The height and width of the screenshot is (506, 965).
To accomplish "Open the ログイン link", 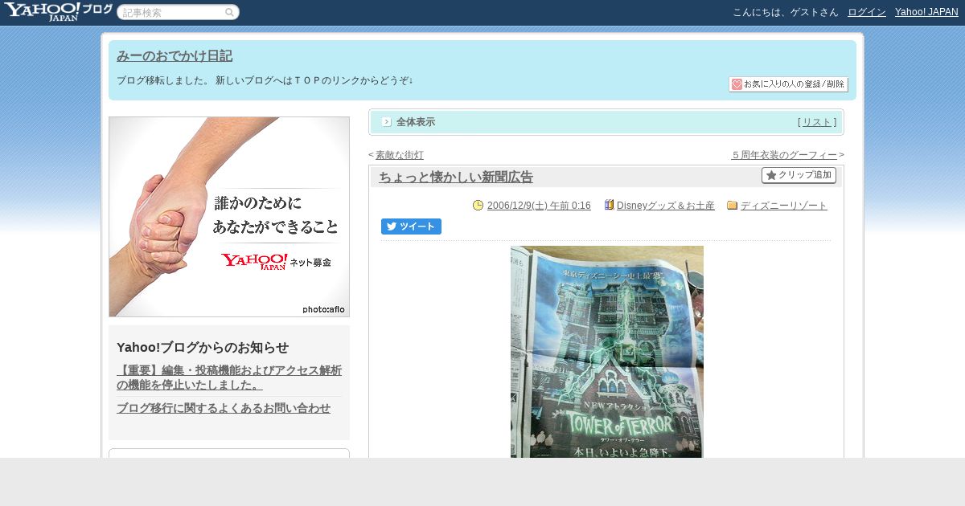I will coord(867,12).
